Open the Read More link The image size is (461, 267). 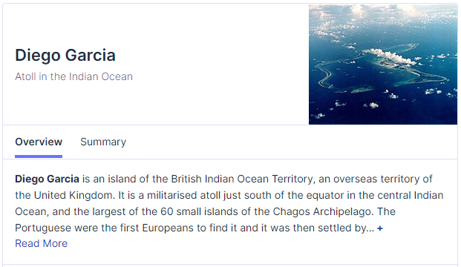41,243
